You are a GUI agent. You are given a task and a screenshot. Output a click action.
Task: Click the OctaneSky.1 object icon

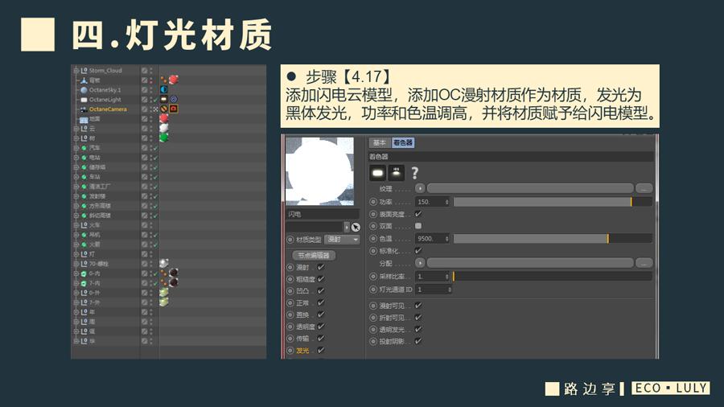(84, 90)
